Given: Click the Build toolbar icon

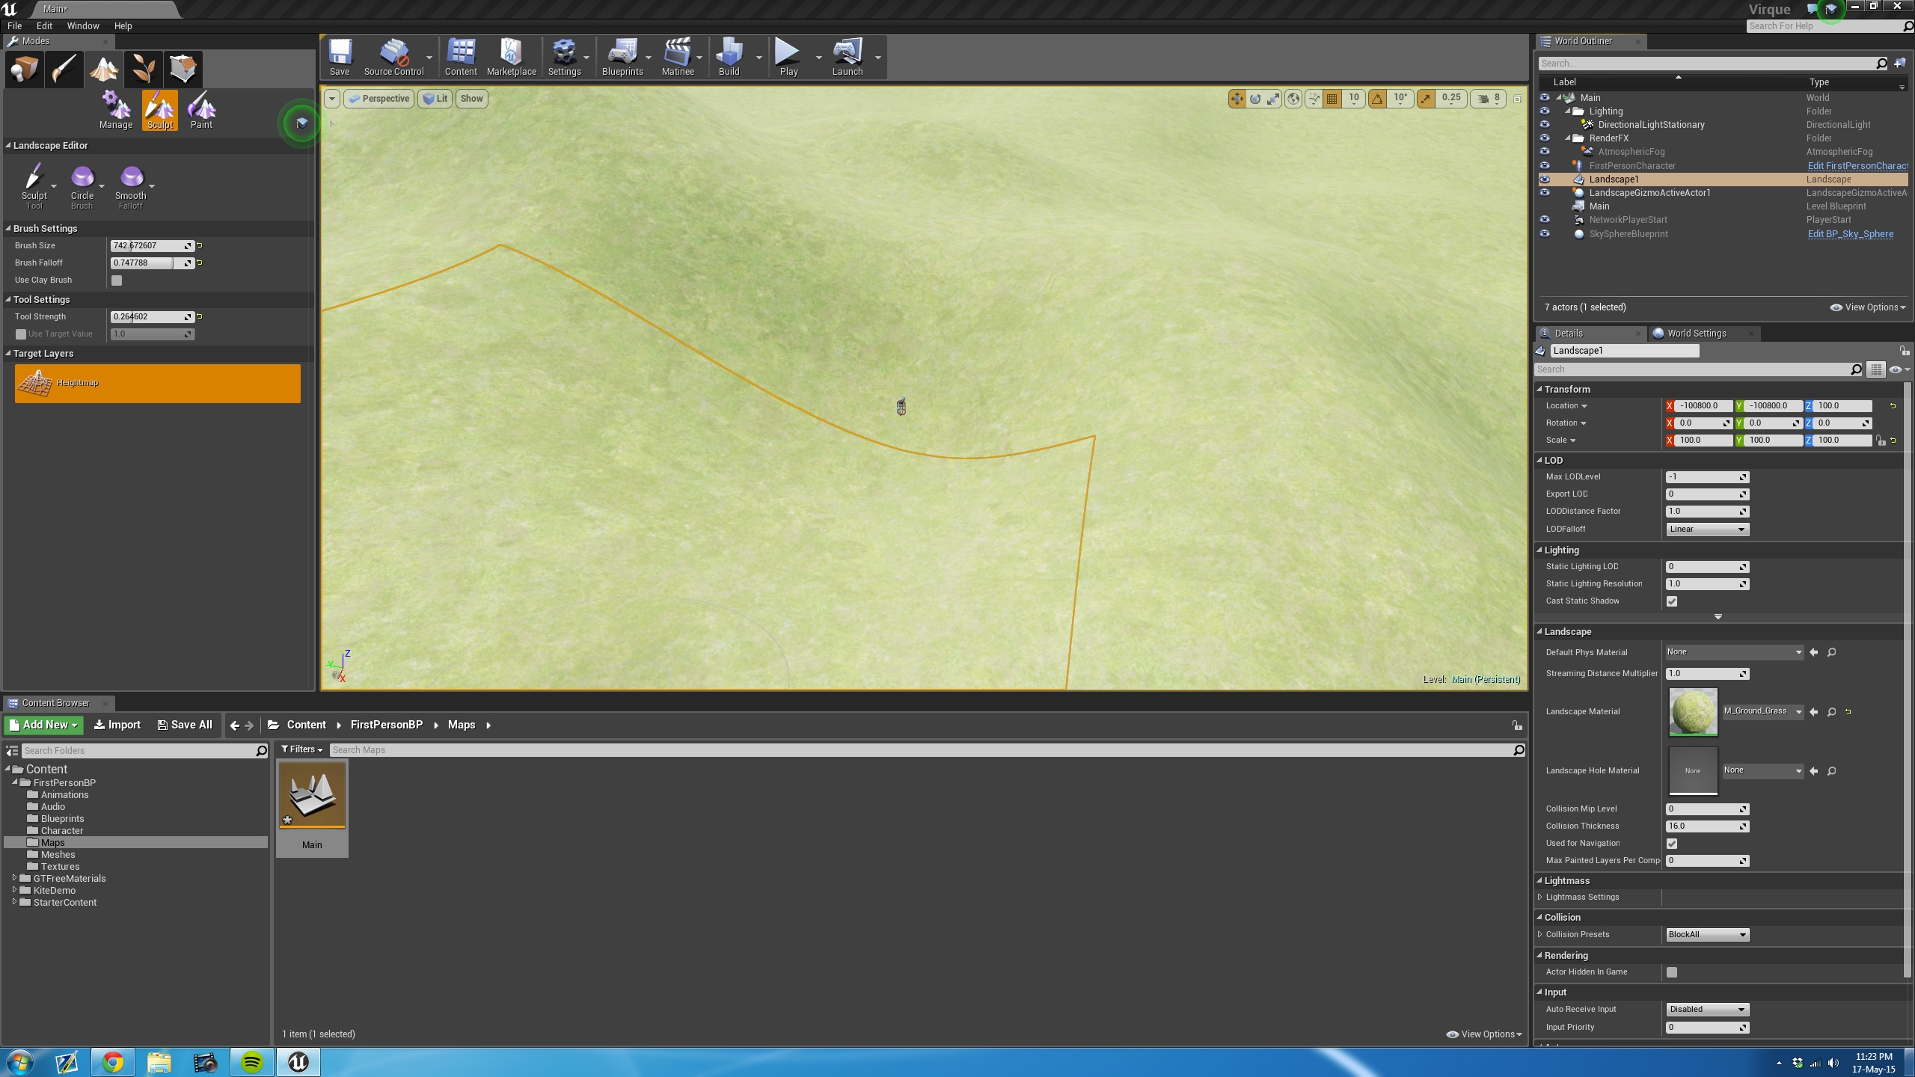Looking at the screenshot, I should tap(729, 58).
